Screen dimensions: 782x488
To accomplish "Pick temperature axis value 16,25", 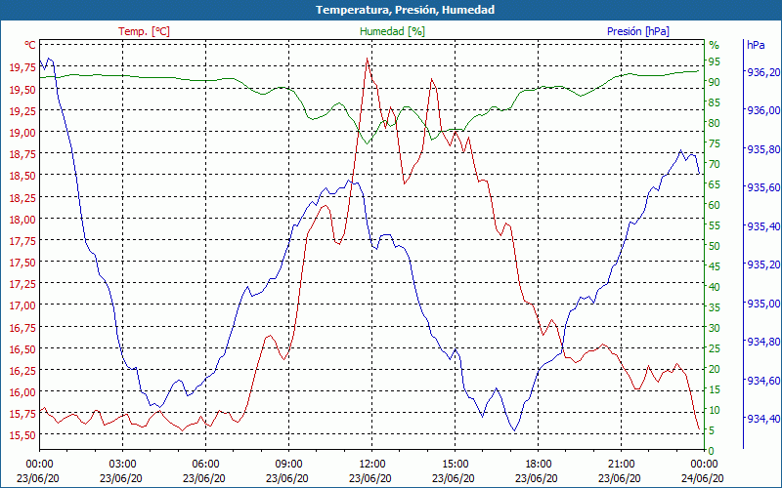I will point(22,370).
